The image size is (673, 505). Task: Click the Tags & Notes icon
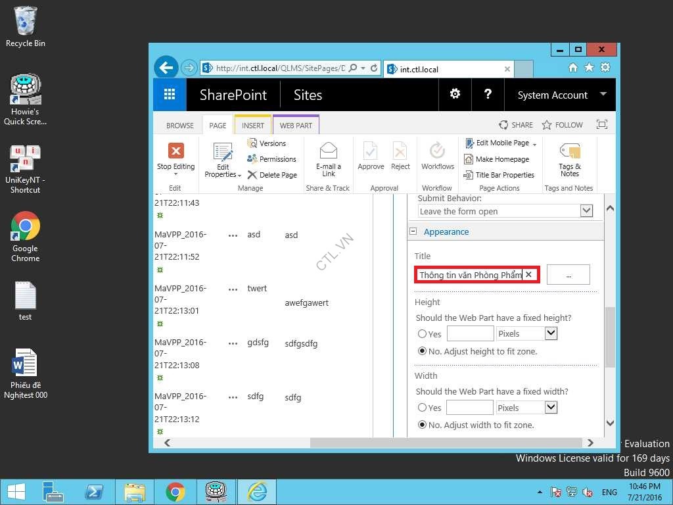[x=569, y=152]
